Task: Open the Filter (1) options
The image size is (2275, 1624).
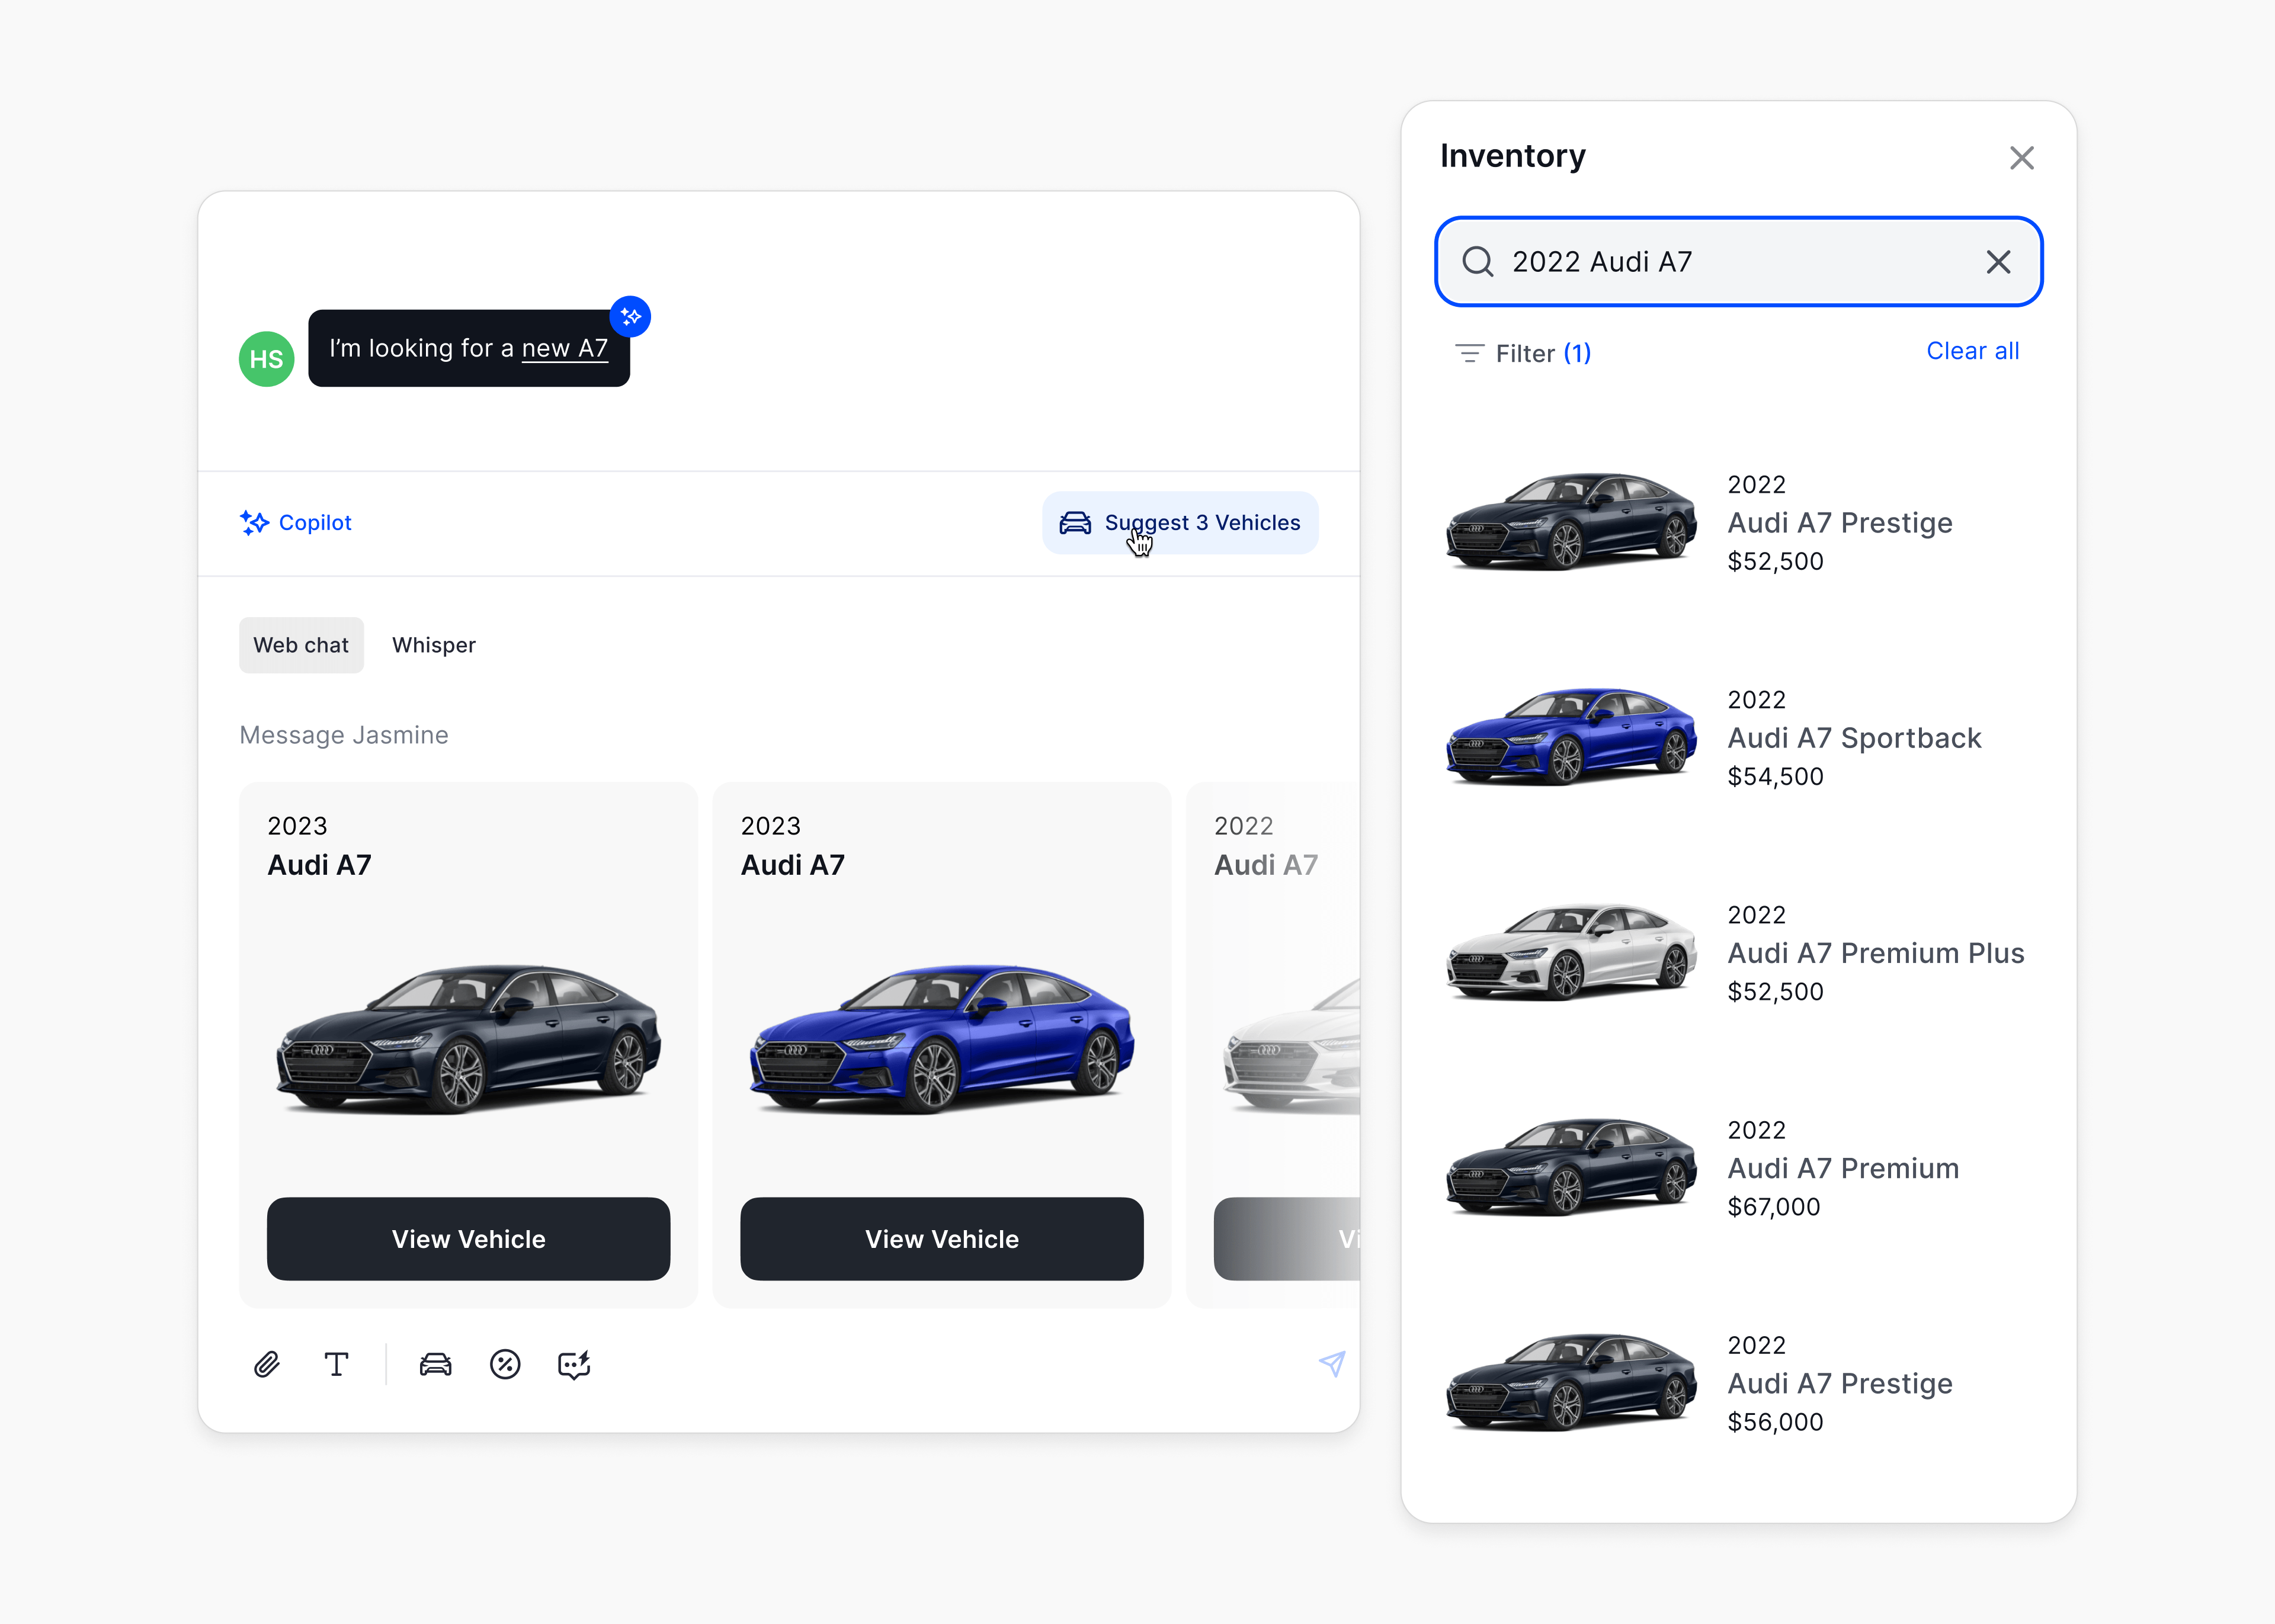Action: pos(1522,353)
